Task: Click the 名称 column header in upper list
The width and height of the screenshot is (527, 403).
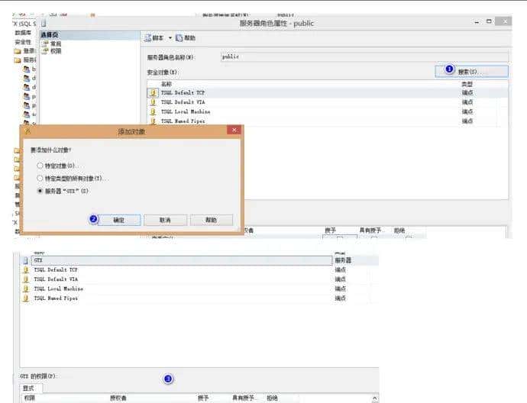Action: (x=166, y=84)
